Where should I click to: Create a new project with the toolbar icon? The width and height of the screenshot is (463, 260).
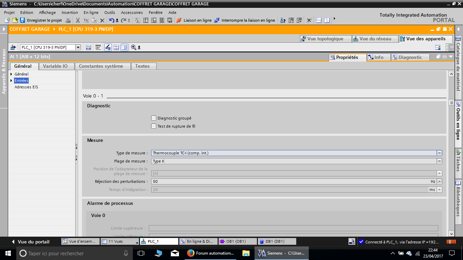point(7,20)
